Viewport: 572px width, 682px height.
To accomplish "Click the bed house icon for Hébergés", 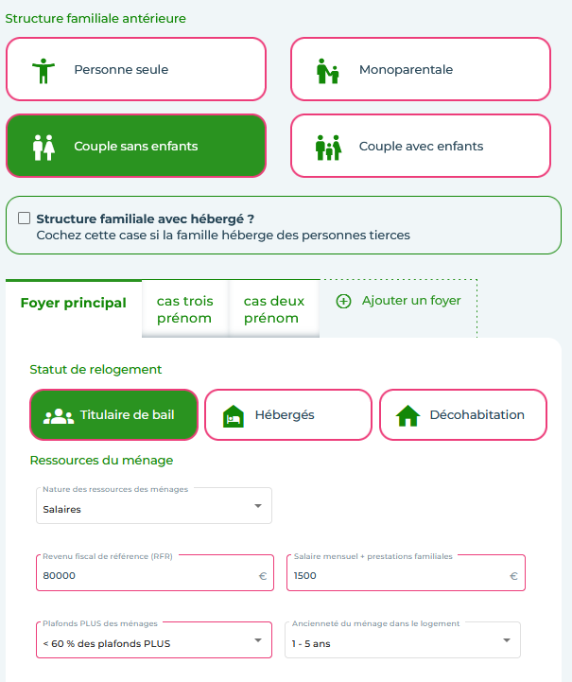I will (x=234, y=416).
